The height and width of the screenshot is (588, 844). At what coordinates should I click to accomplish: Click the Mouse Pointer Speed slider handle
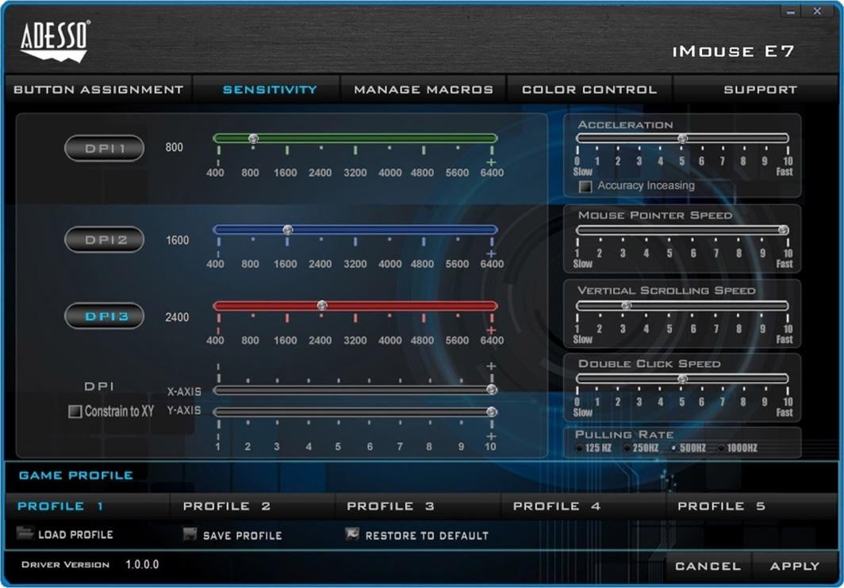(x=783, y=231)
